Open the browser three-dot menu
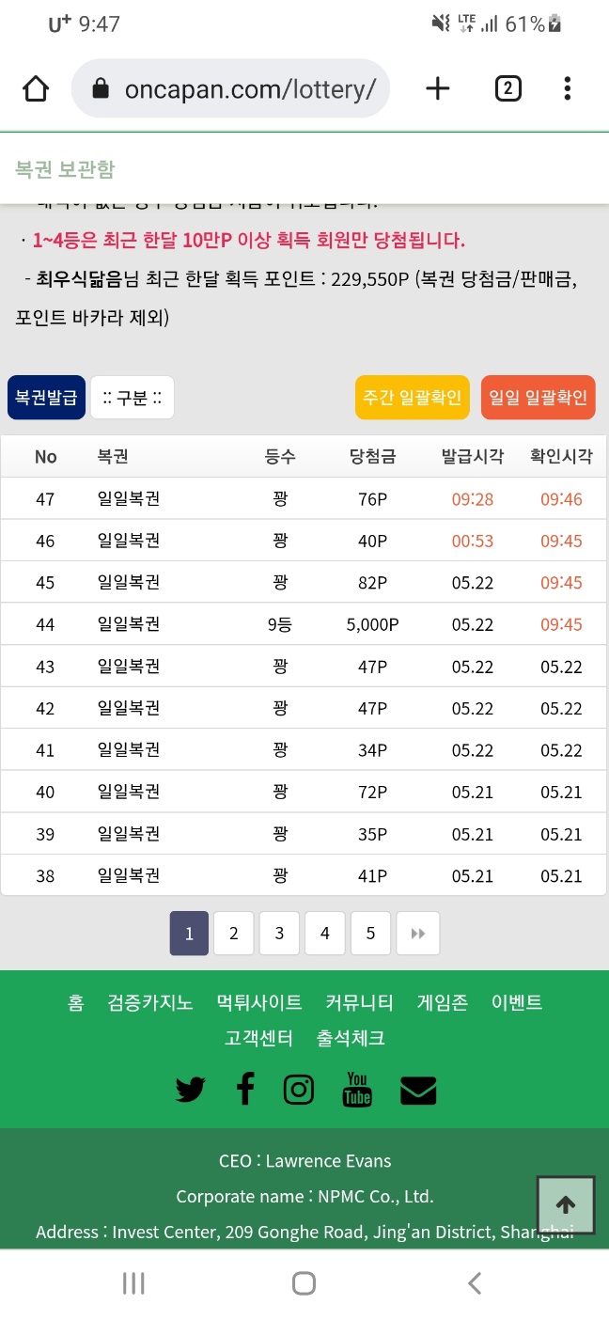609x1320 pixels. [x=567, y=88]
